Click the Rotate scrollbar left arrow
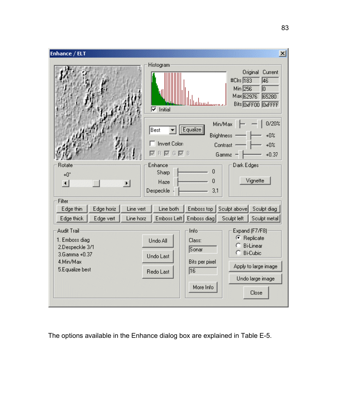This screenshot has height=410, width=337. (x=66, y=183)
